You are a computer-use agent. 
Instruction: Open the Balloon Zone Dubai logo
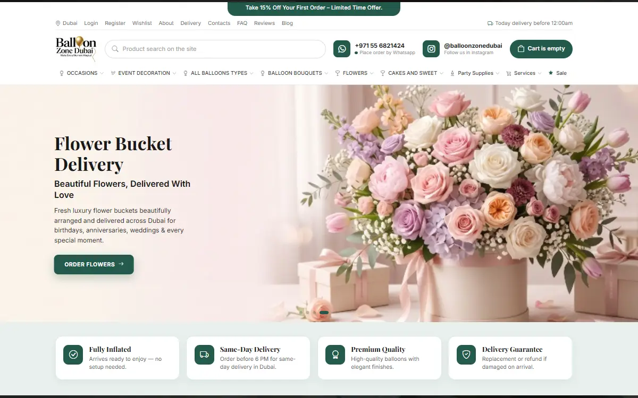pyautogui.click(x=76, y=49)
